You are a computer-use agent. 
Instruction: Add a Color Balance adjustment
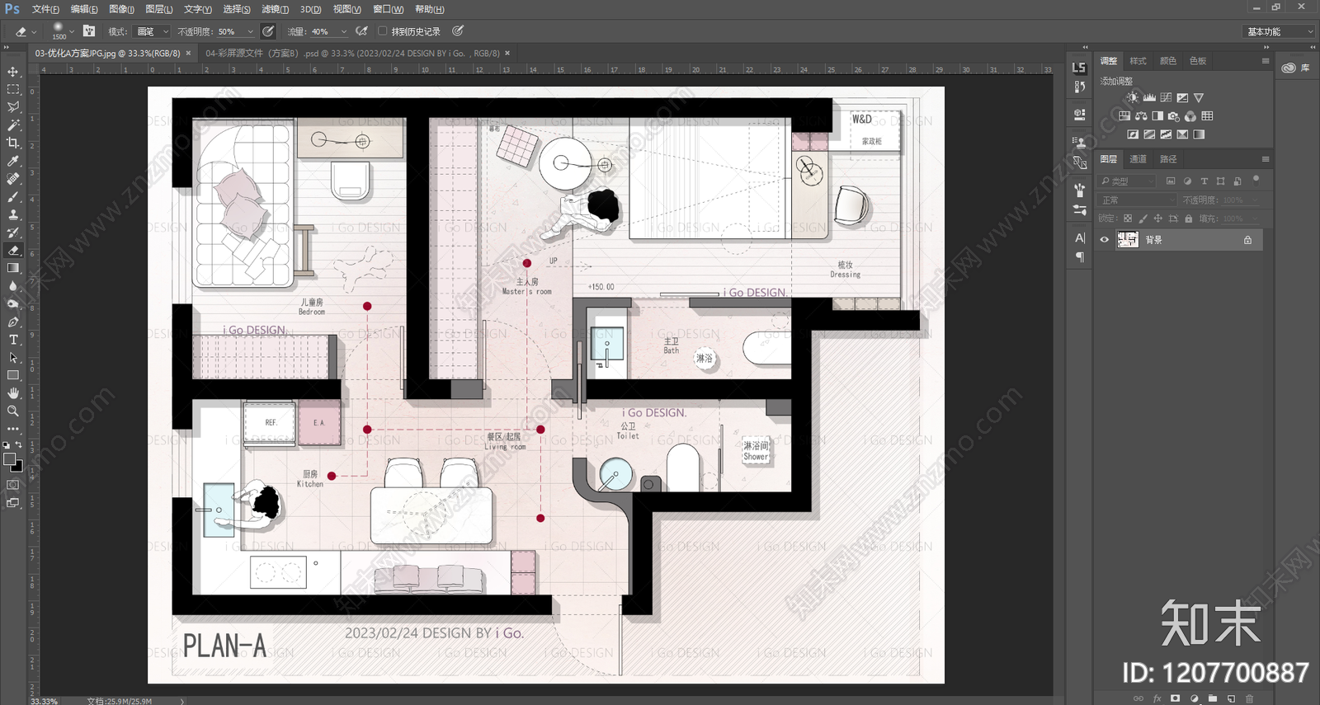[x=1141, y=116]
